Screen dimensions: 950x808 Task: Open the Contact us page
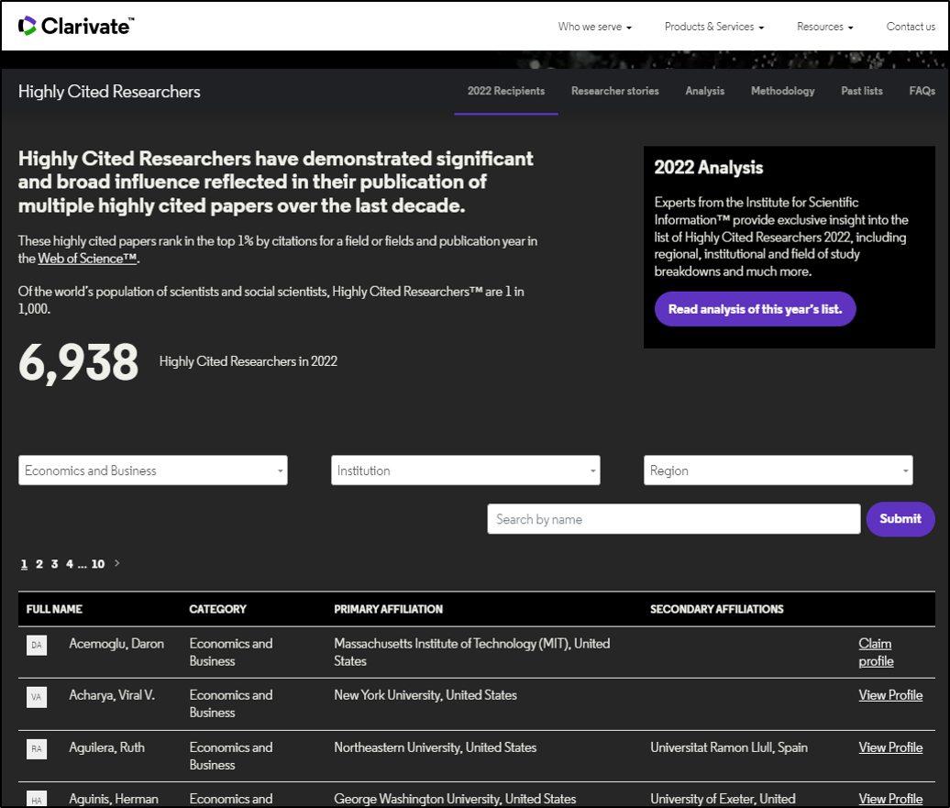click(911, 27)
